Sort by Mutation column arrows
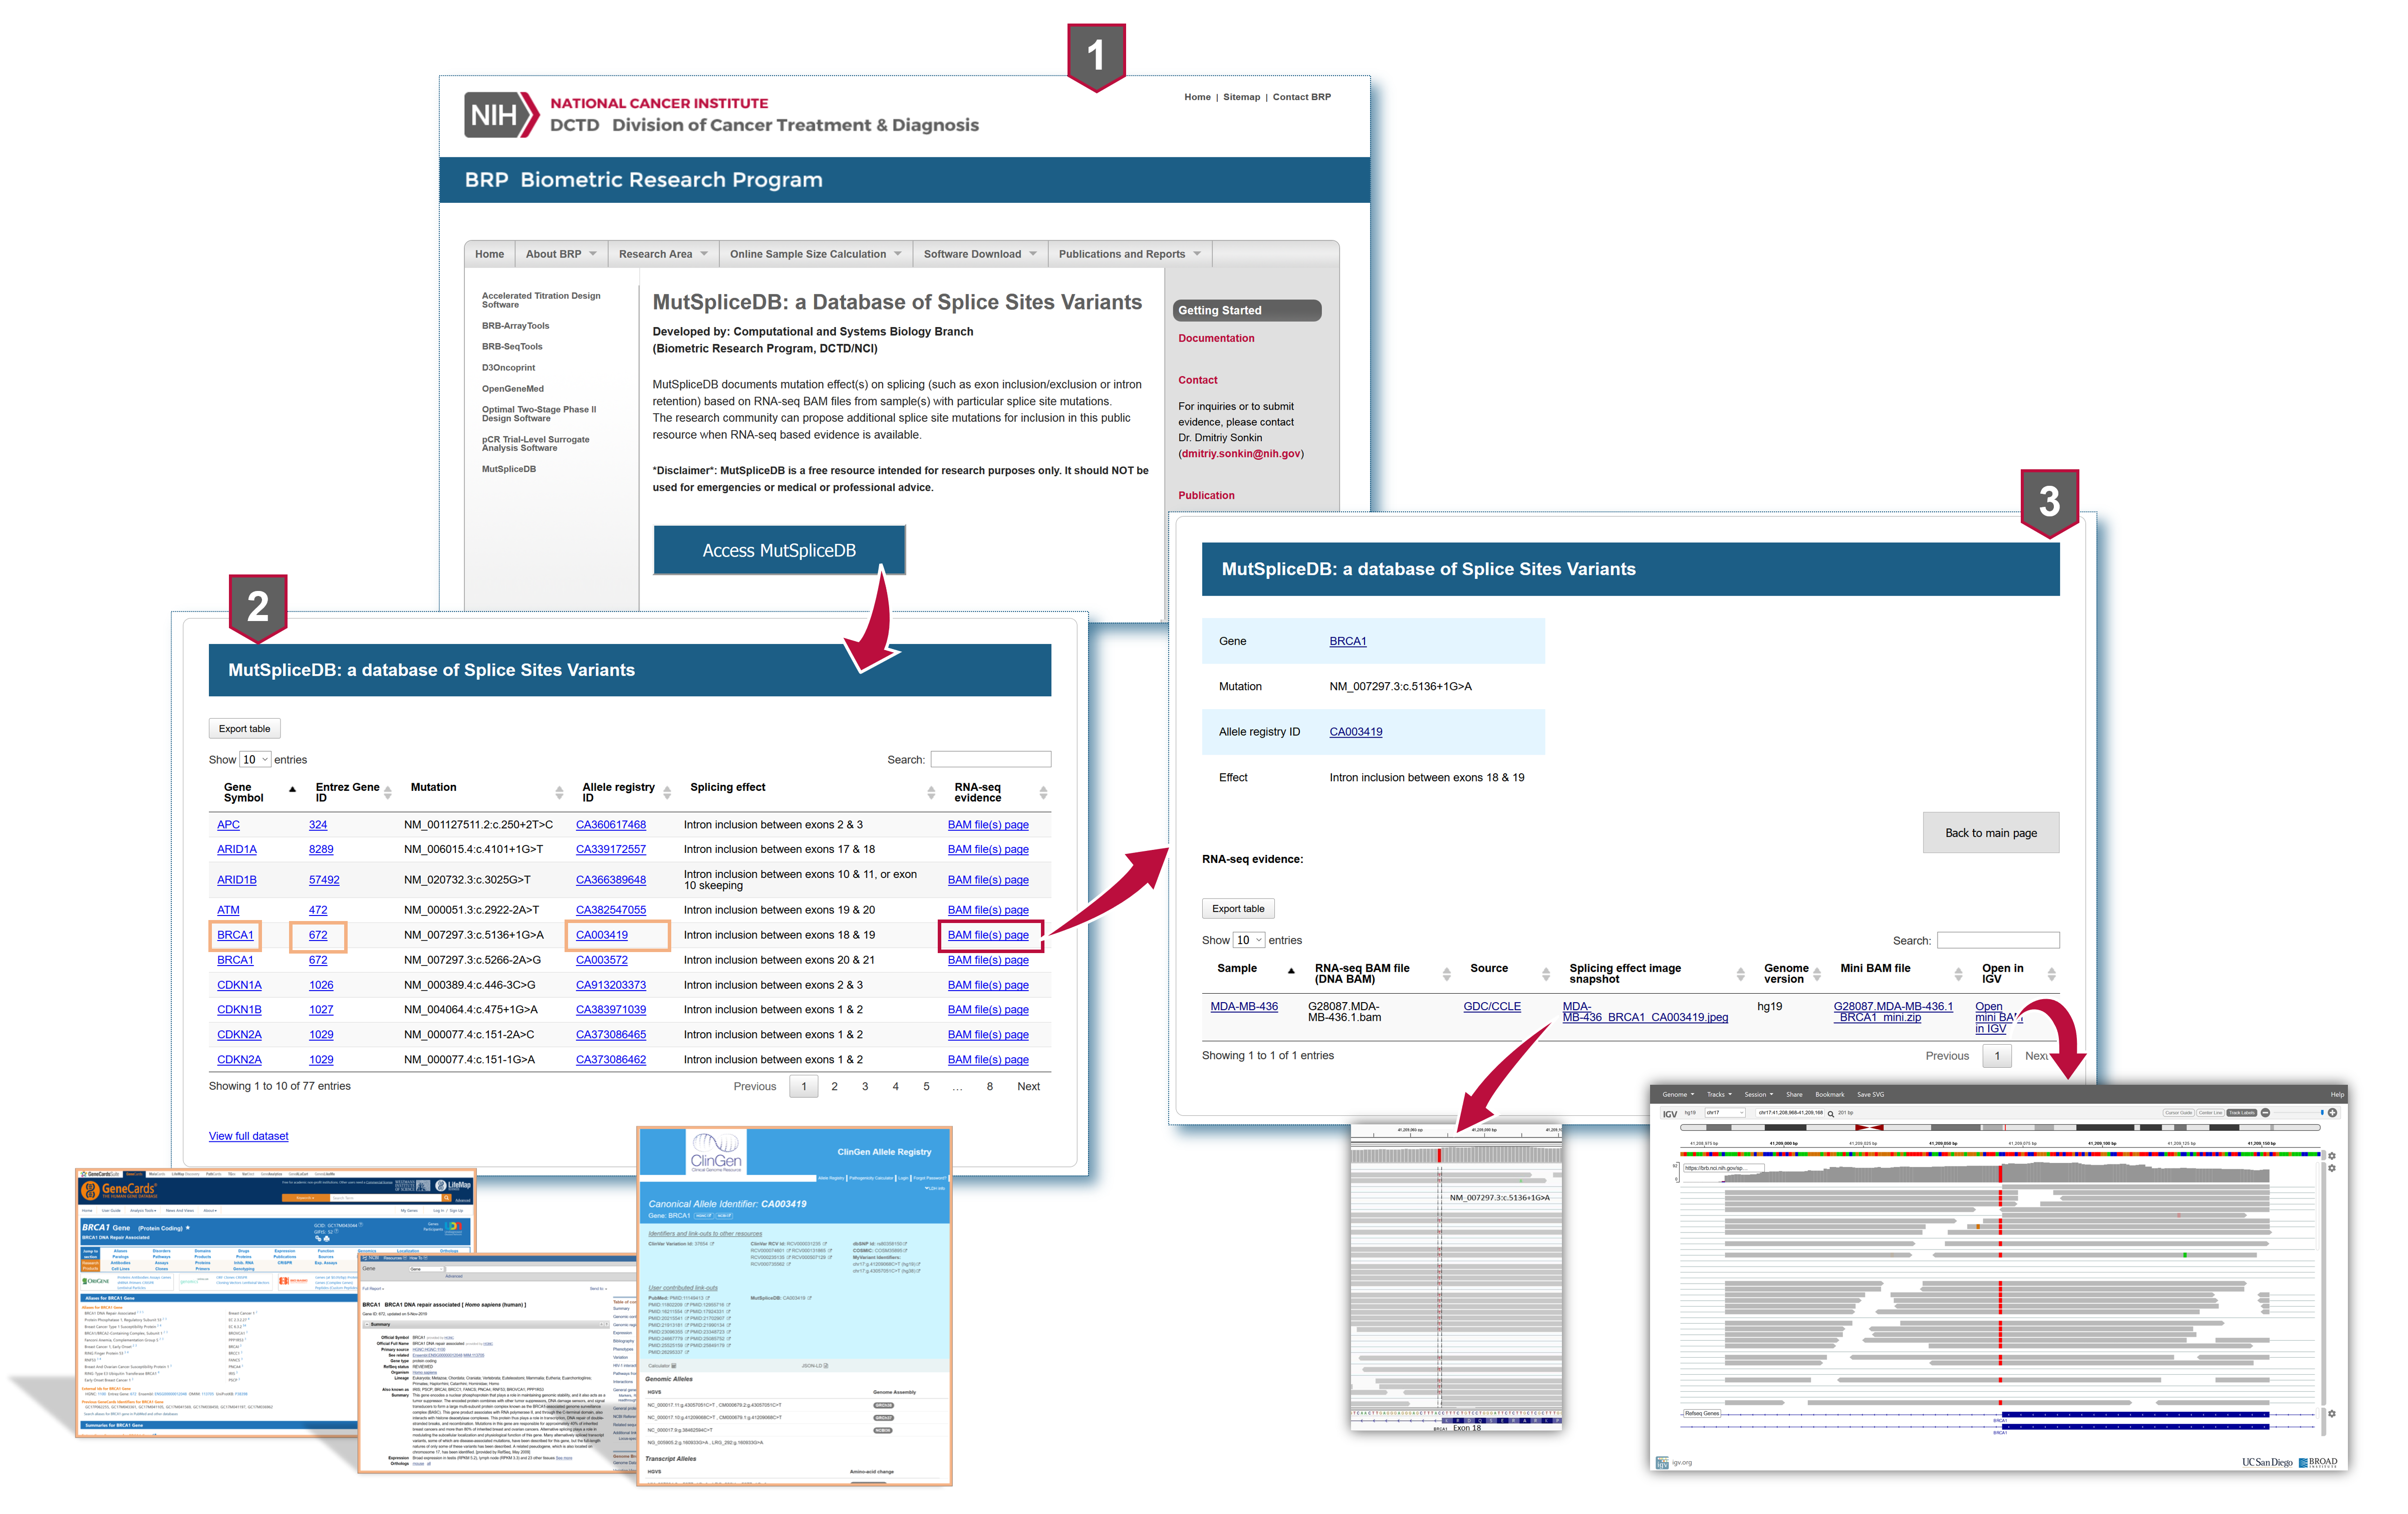Screen dimensions: 2408x1514 click(559, 793)
